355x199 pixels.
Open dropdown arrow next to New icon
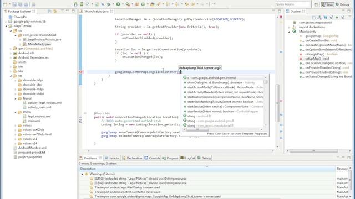[x=9, y=4]
